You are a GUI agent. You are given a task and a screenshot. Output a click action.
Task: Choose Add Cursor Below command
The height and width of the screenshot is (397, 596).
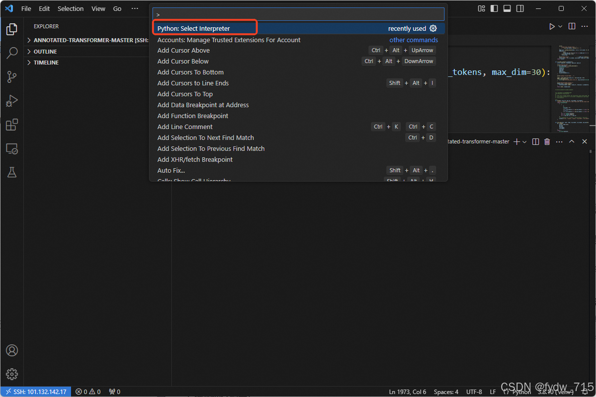point(298,61)
